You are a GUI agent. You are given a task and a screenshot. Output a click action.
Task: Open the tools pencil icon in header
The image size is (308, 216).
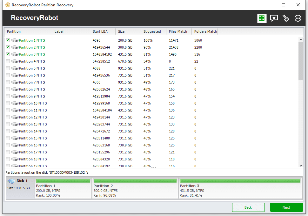click(x=286, y=18)
